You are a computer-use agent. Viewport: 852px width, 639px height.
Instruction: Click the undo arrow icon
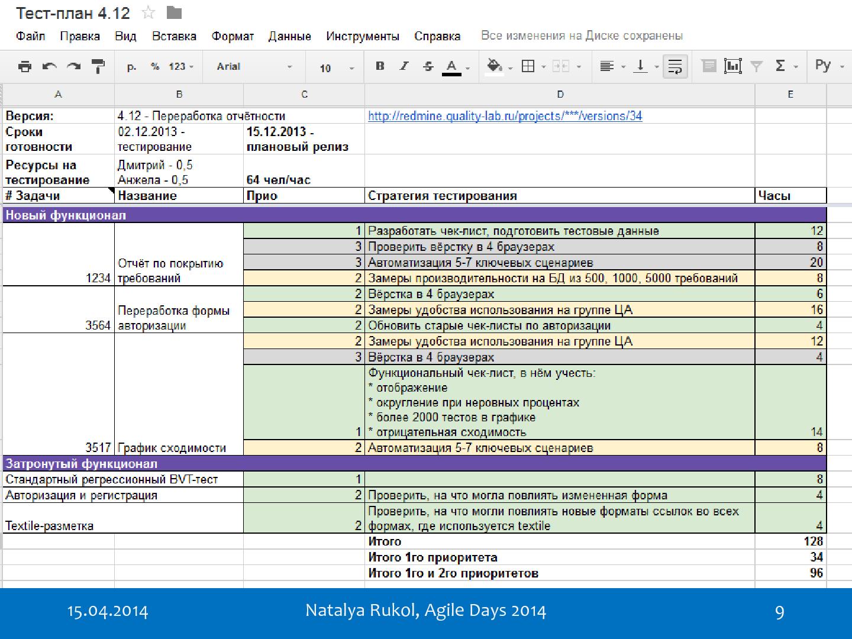50,66
